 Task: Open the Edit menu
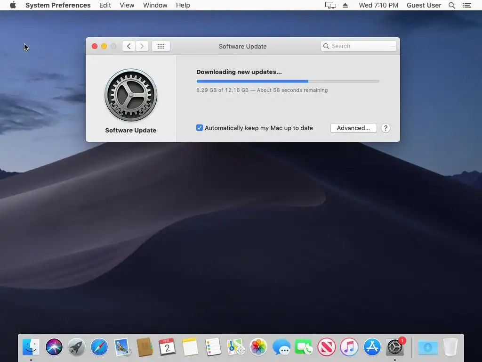(x=105, y=5)
